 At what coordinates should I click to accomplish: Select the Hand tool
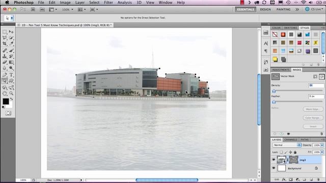pos(5,94)
